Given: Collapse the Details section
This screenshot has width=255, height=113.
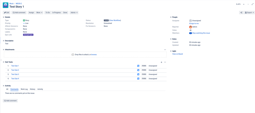Looking at the screenshot, I should tap(4, 17).
